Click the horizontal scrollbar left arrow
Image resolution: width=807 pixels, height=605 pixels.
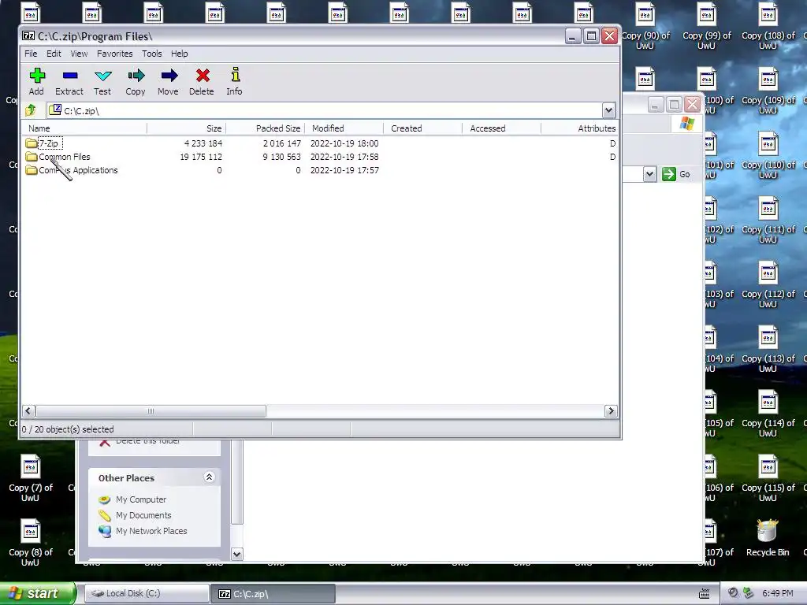tap(29, 411)
